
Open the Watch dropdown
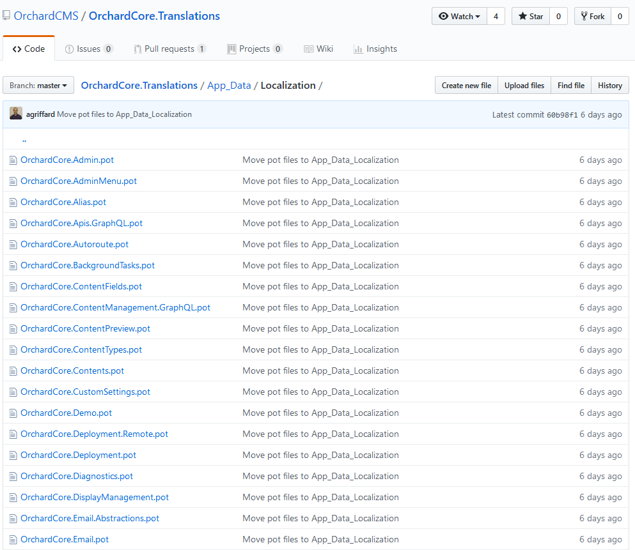point(459,16)
